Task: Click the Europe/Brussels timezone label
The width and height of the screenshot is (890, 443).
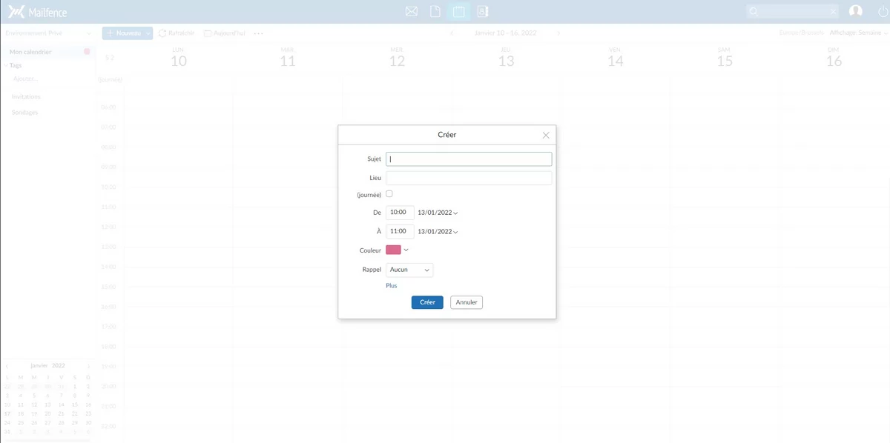Action: click(x=802, y=33)
